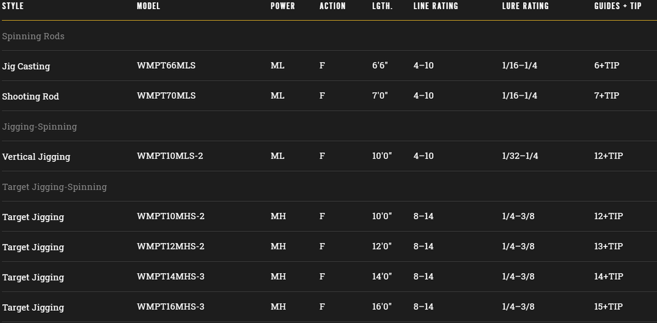This screenshot has height=323, width=657.
Task: Click model WMPT16MHS-3
Action: (x=170, y=307)
